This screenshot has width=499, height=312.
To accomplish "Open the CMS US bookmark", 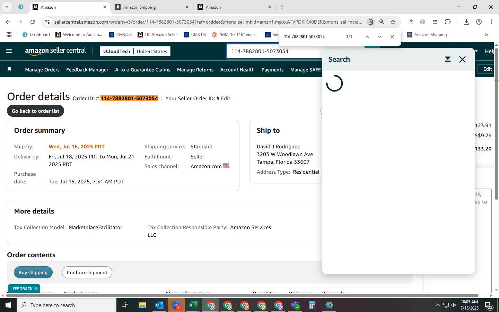I will click(195, 35).
